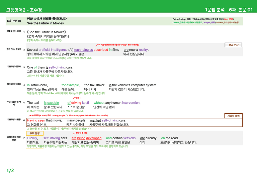Click the purple word "reality"
Viewport: 257px width, 181px height.
143,50
